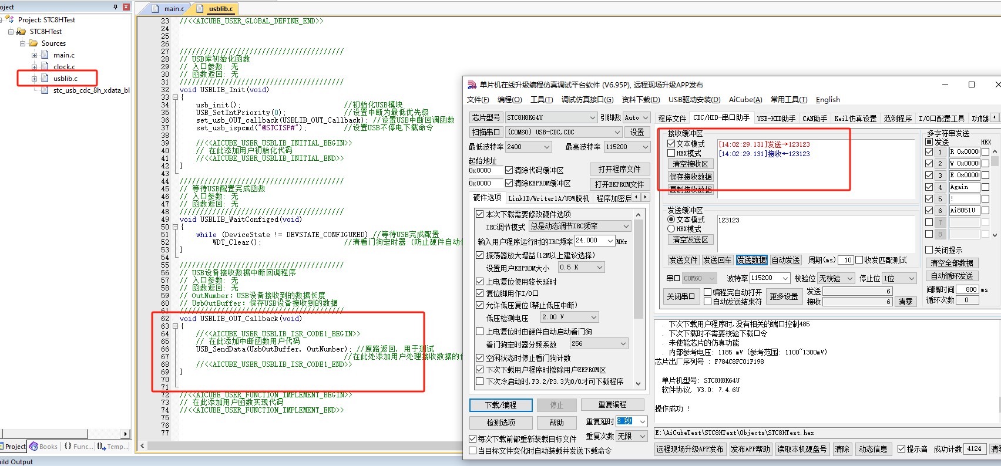The image size is (1001, 466).
Task: Open the 芯片型号 STC8H8K64U dropdown
Action: [593, 117]
